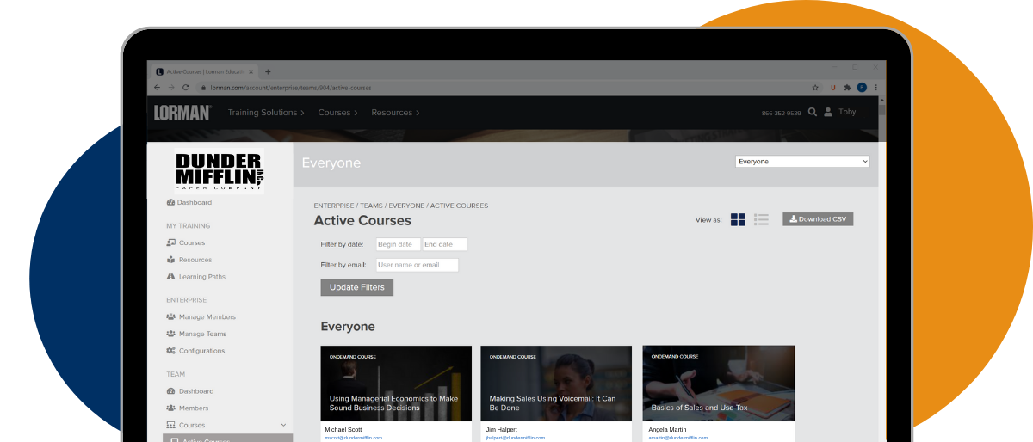Bookmark page with the star icon
The height and width of the screenshot is (442, 1033).
point(815,88)
